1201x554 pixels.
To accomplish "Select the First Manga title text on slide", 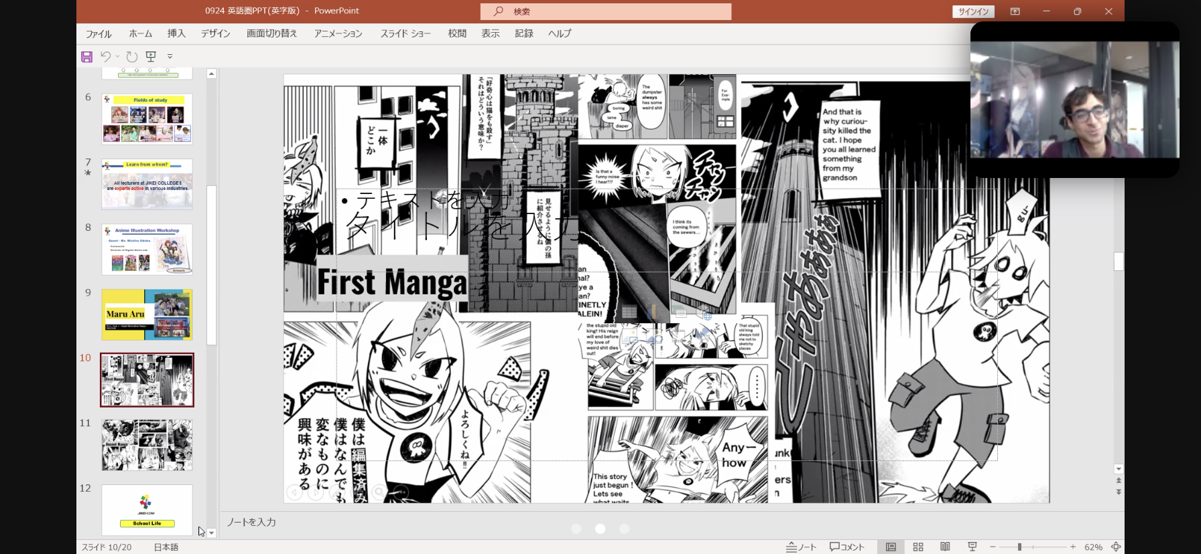I will click(x=392, y=282).
